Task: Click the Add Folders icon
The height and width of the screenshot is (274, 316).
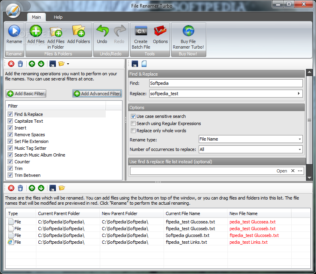Action: [x=78, y=31]
